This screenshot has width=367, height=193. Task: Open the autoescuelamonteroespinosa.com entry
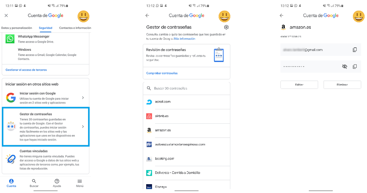[x=187, y=145]
